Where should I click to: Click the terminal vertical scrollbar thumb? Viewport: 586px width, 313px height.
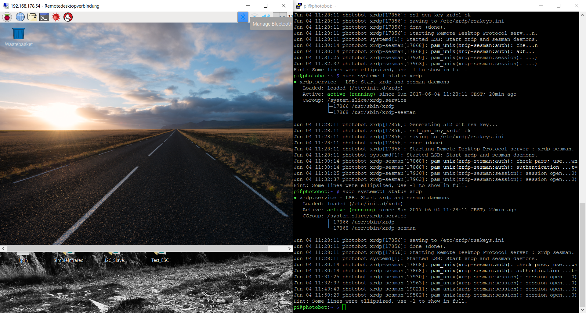[582, 255]
